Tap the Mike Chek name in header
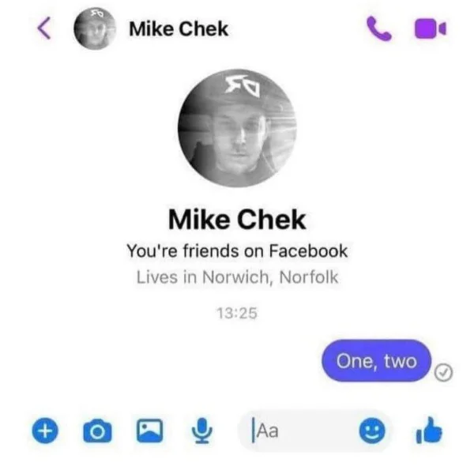474x474 pixels. 179,29
